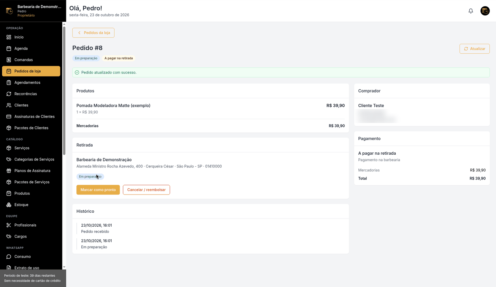Click the Pacotes de Clientes box icon
The image size is (496, 287).
[9, 128]
